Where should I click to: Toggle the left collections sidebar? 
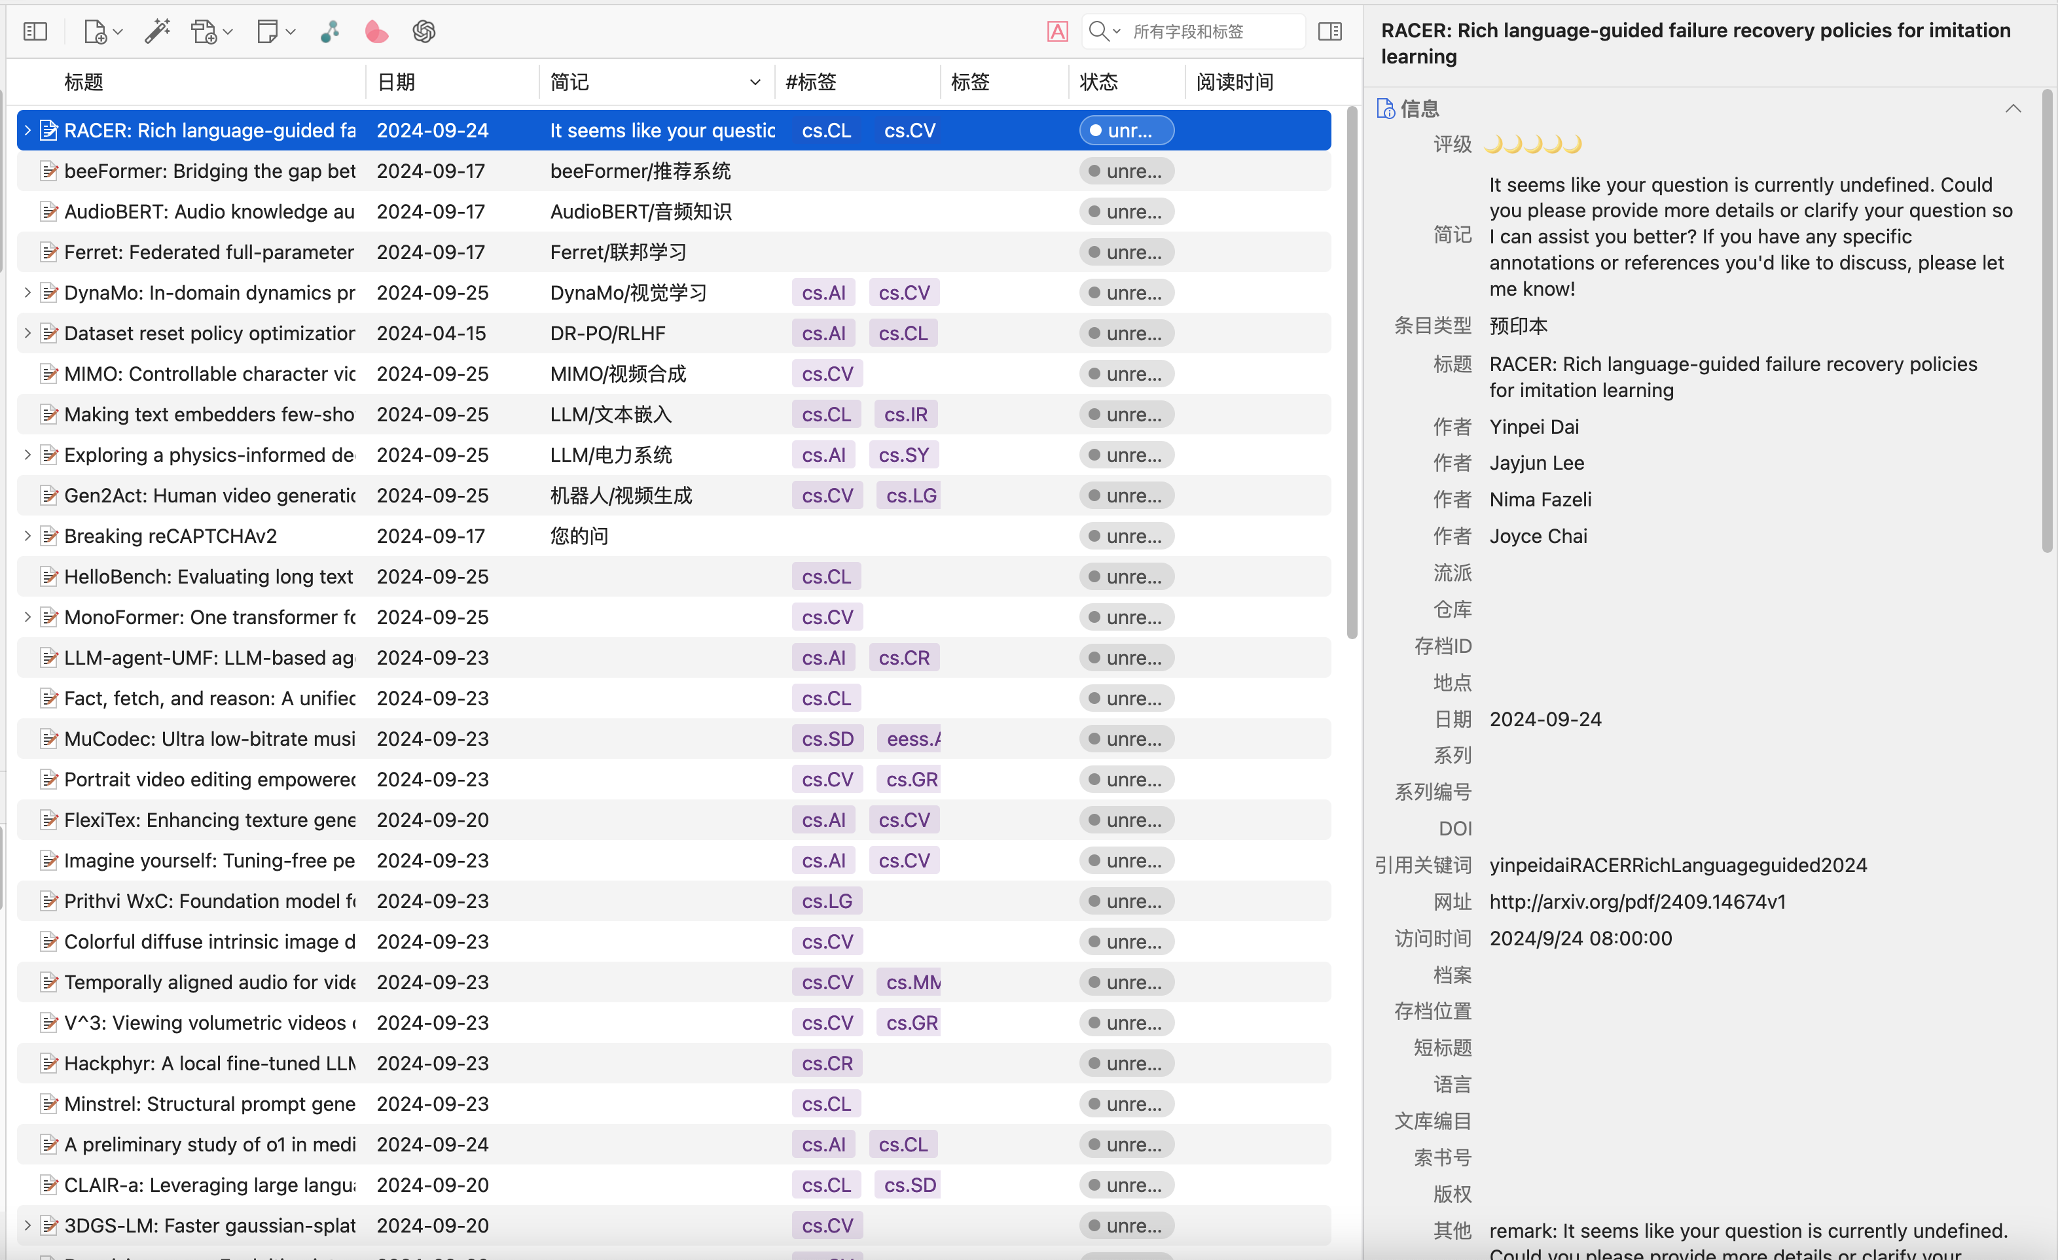click(x=35, y=32)
